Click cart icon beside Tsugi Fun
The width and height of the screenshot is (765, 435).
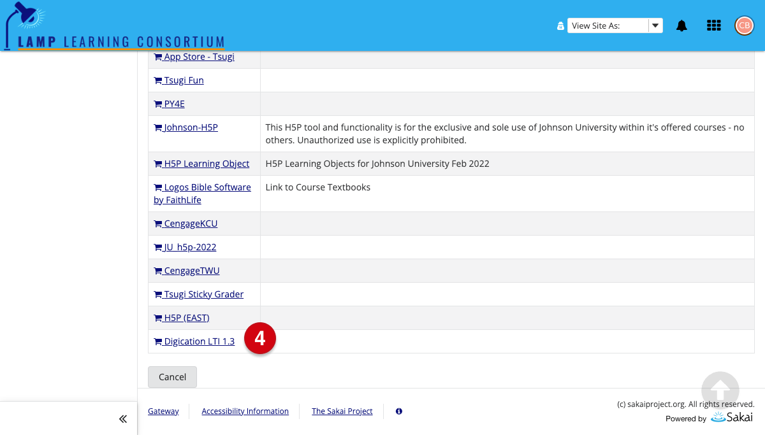(157, 81)
